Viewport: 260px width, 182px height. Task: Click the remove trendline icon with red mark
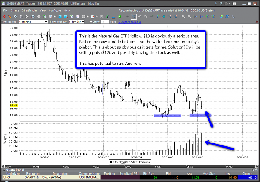pos(169,17)
